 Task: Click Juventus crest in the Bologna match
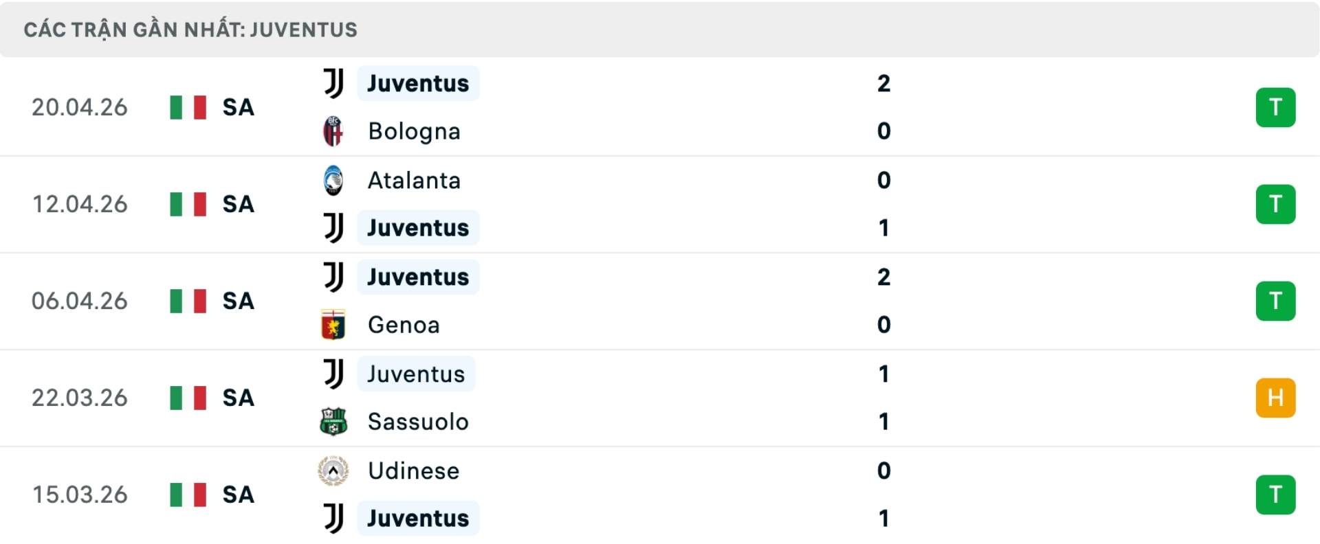(x=333, y=83)
